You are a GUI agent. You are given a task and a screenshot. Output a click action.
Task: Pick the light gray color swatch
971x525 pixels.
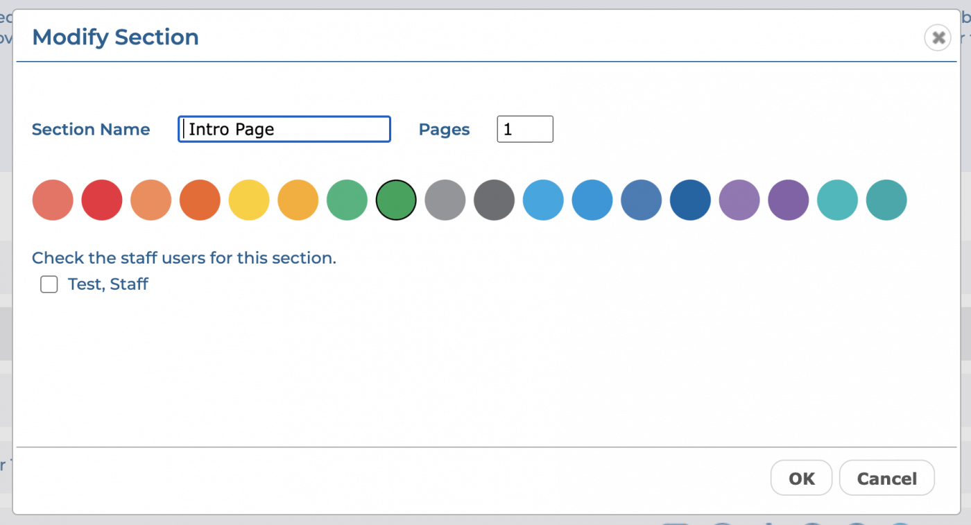pyautogui.click(x=445, y=200)
